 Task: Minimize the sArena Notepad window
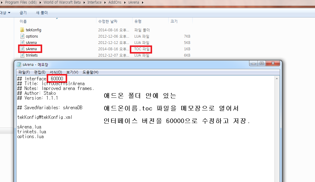(253, 63)
